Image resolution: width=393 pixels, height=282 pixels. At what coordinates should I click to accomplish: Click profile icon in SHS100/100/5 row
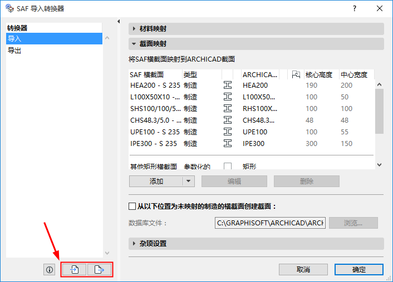point(228,108)
